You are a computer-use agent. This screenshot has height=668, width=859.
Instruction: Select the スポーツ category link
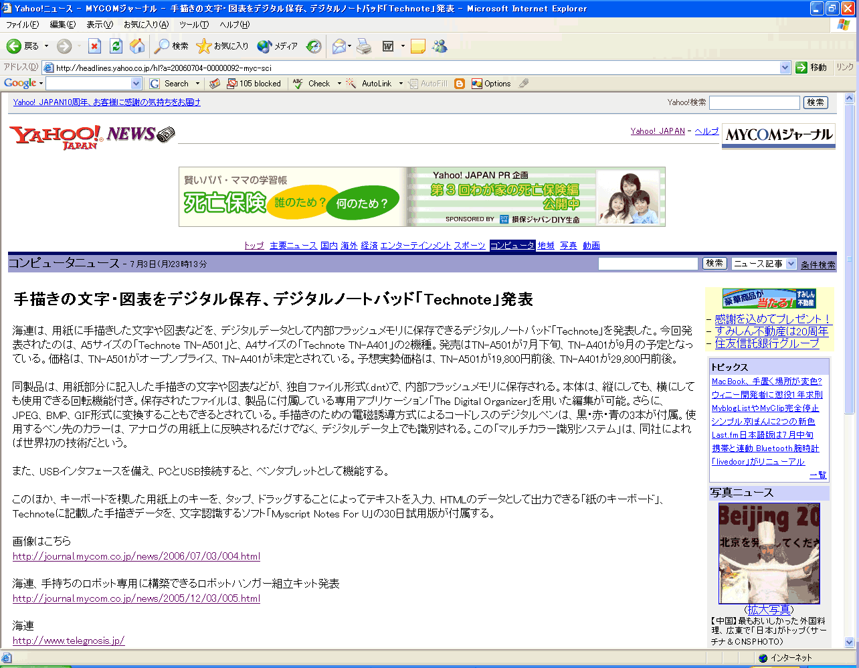(x=470, y=246)
